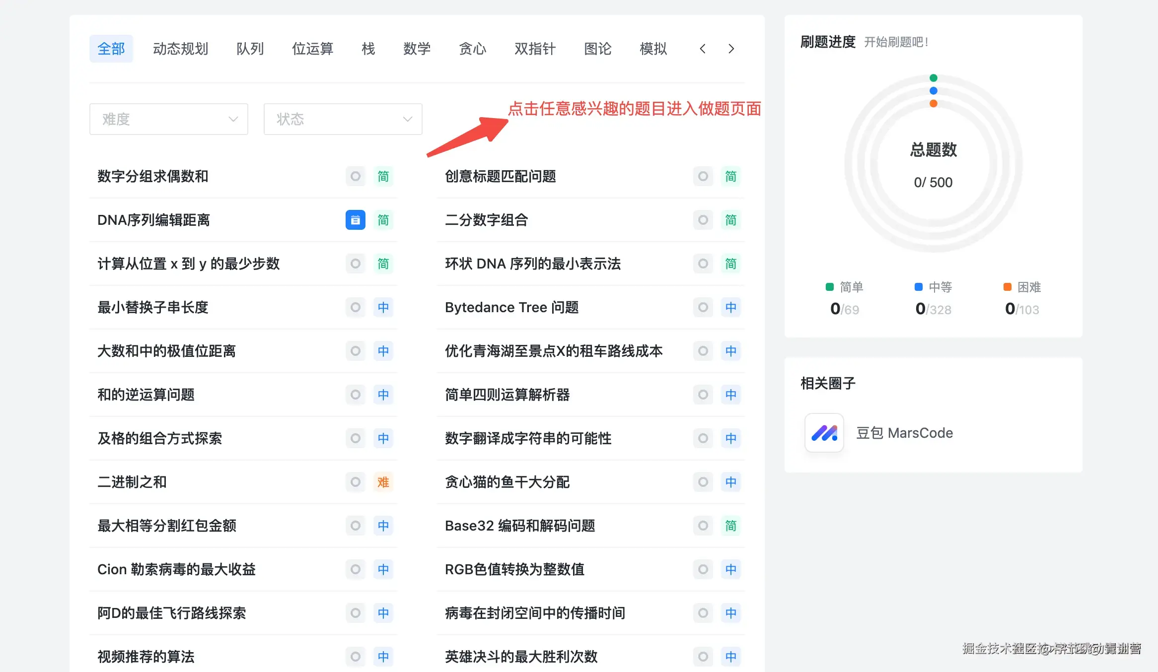Screen dimensions: 1158x672
Task: Click 中 difficulty badge on Bytedance Tree 问题
Action: [x=730, y=307]
